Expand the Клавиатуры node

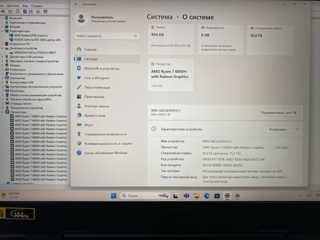tap(2, 69)
